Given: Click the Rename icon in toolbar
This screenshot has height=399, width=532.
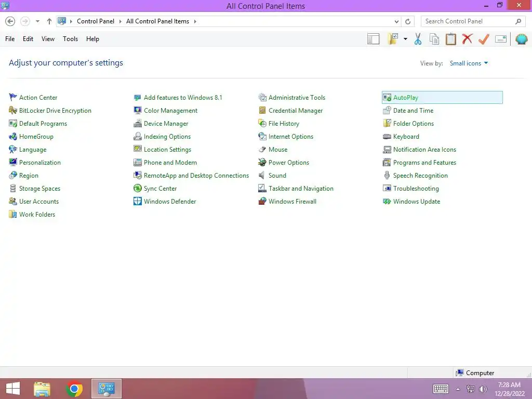Looking at the screenshot, I should [x=501, y=39].
